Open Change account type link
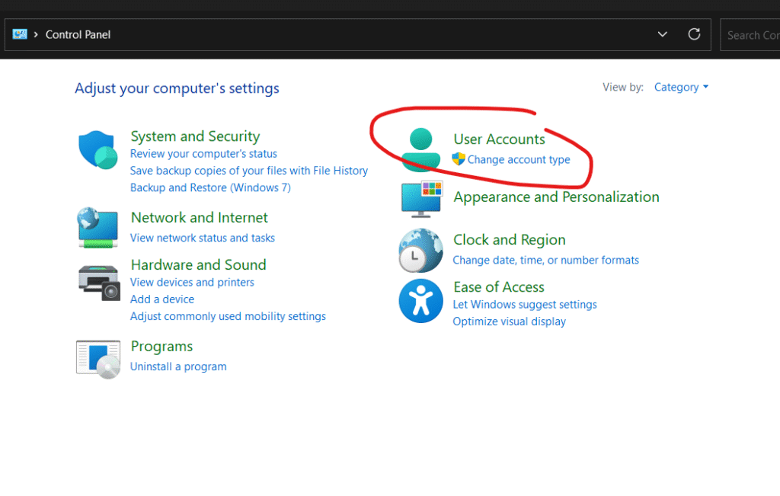Viewport: 780px width, 496px height. click(518, 159)
